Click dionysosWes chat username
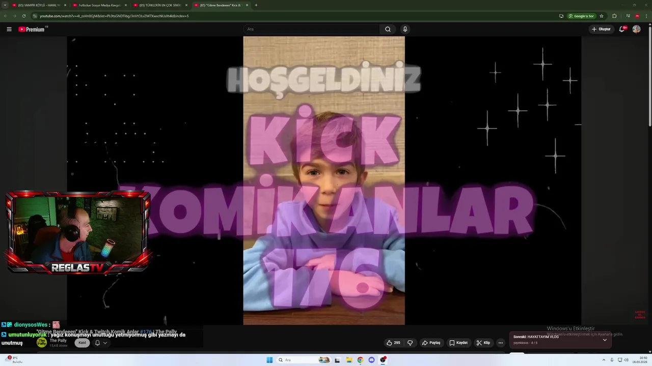 [x=32, y=324]
